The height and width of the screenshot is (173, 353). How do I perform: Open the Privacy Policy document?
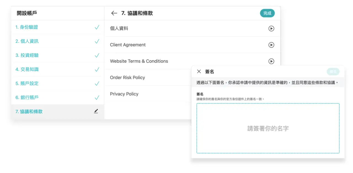(148, 94)
